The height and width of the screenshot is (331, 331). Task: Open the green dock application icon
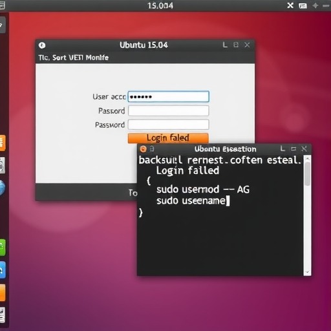click(x=3, y=248)
